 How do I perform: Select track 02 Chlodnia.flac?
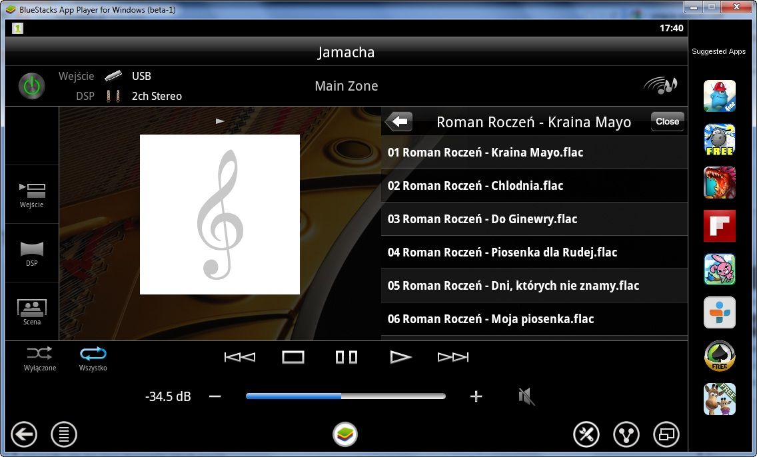tap(534, 186)
